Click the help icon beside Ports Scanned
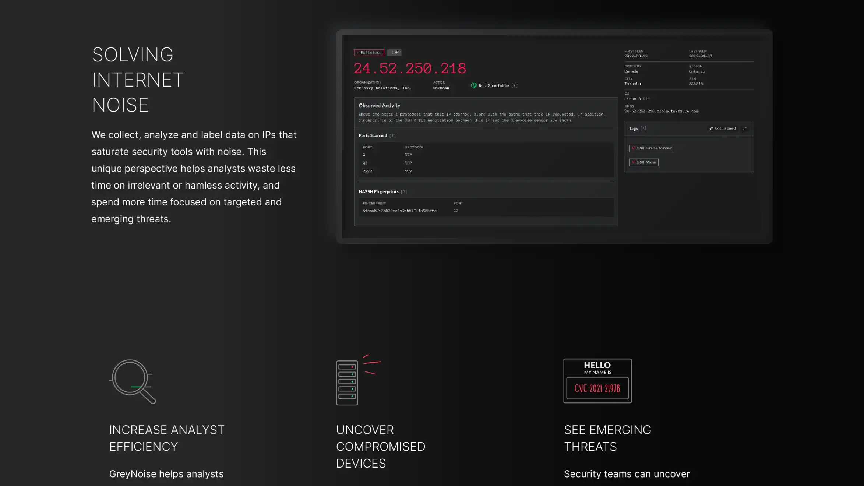Screen dimensions: 864x486 pos(392,136)
